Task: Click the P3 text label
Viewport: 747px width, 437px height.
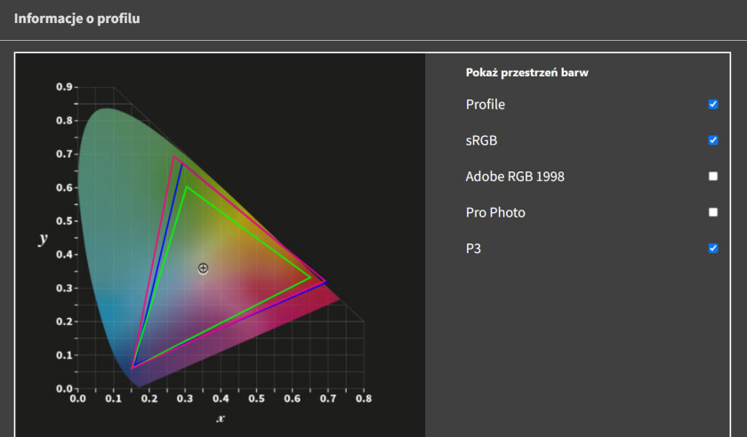Action: 473,249
